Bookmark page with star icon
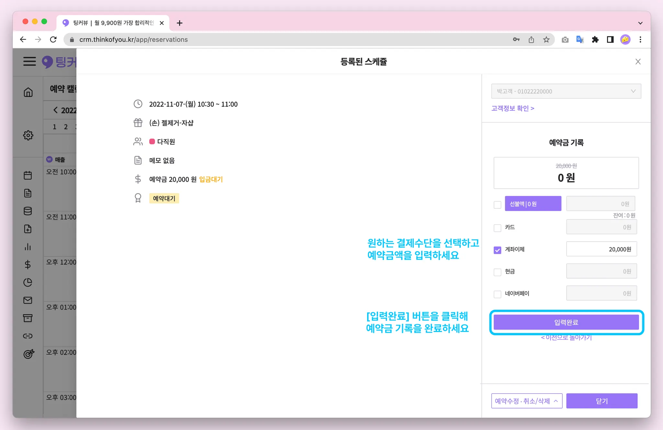663x430 pixels. (x=546, y=39)
